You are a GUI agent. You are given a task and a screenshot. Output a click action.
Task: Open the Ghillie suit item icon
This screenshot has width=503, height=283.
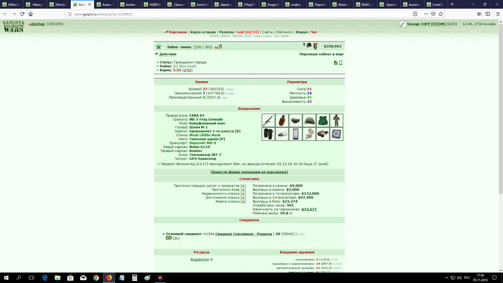tap(336, 120)
